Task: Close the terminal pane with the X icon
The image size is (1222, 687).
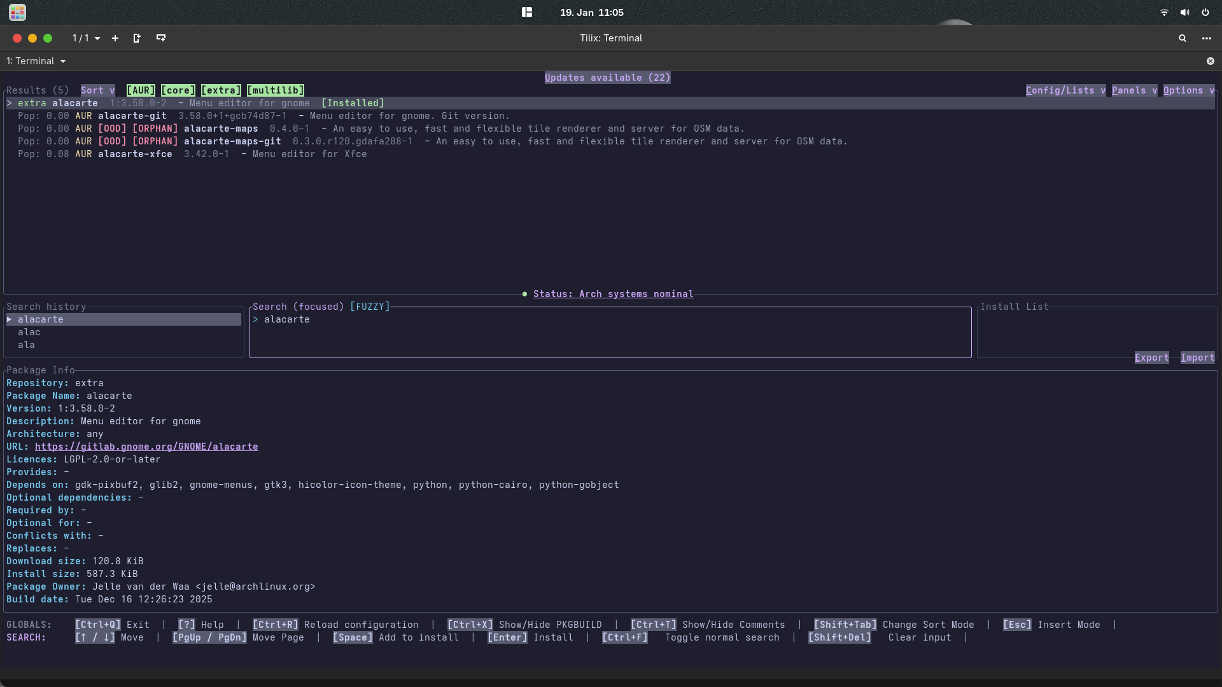Action: pyautogui.click(x=1211, y=61)
